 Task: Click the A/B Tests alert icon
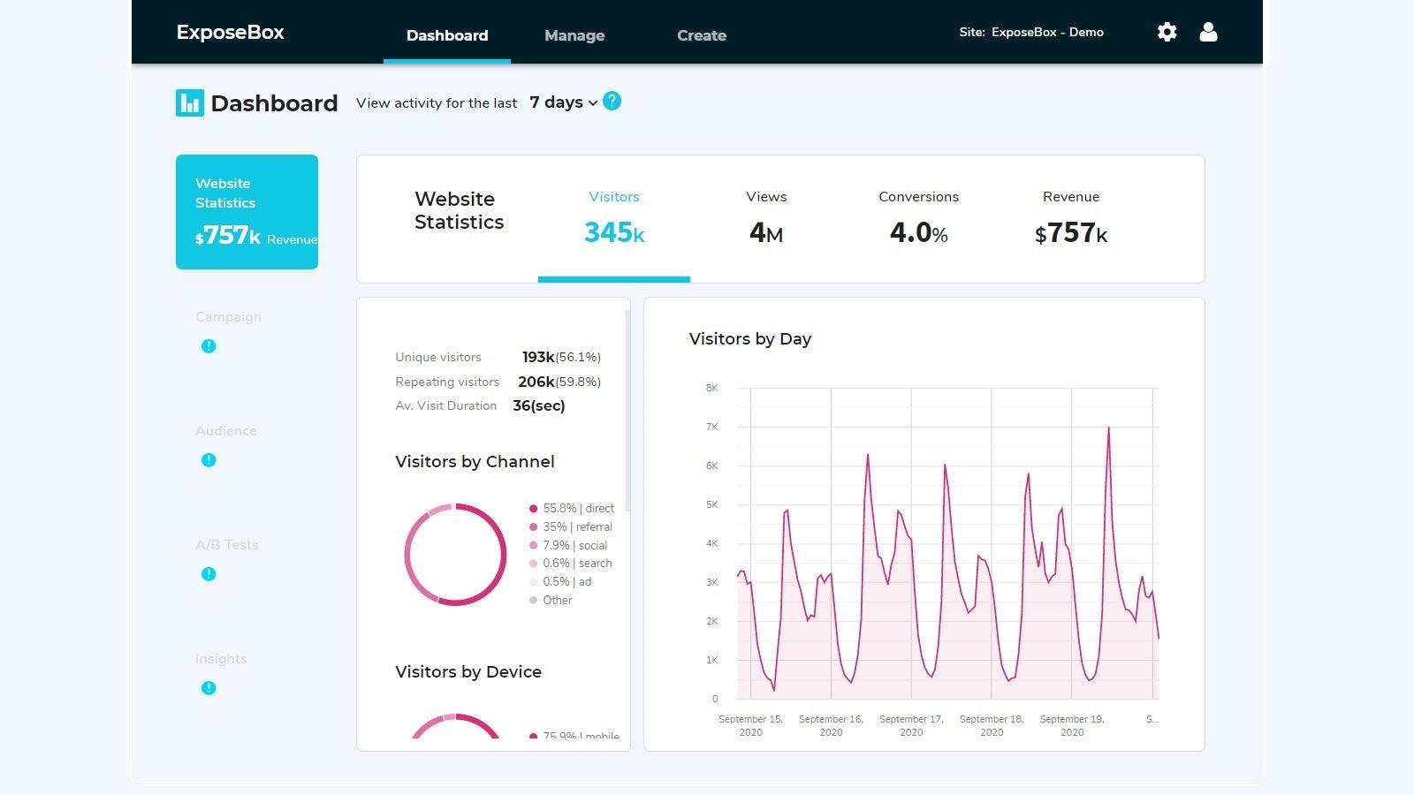(x=209, y=573)
